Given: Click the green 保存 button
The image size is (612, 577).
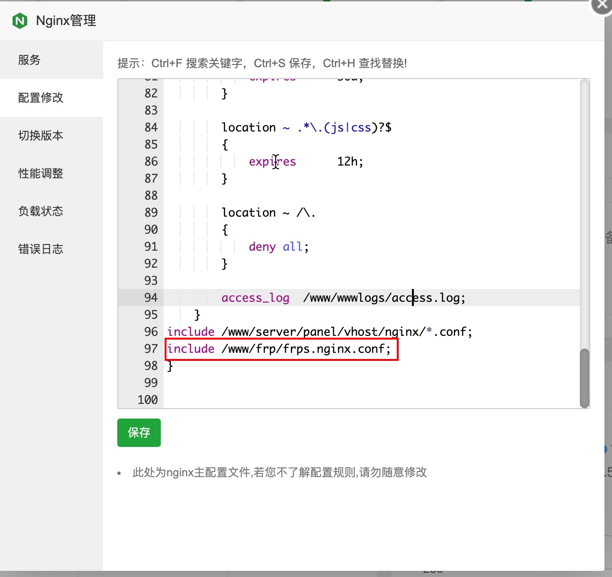Looking at the screenshot, I should (x=139, y=433).
